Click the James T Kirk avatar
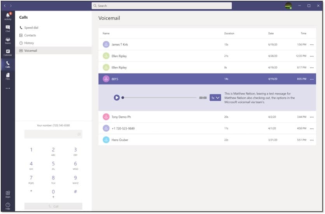 tap(106, 44)
